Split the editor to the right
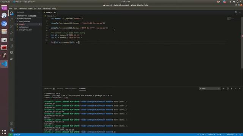This screenshot has width=243, height=136. [235, 12]
